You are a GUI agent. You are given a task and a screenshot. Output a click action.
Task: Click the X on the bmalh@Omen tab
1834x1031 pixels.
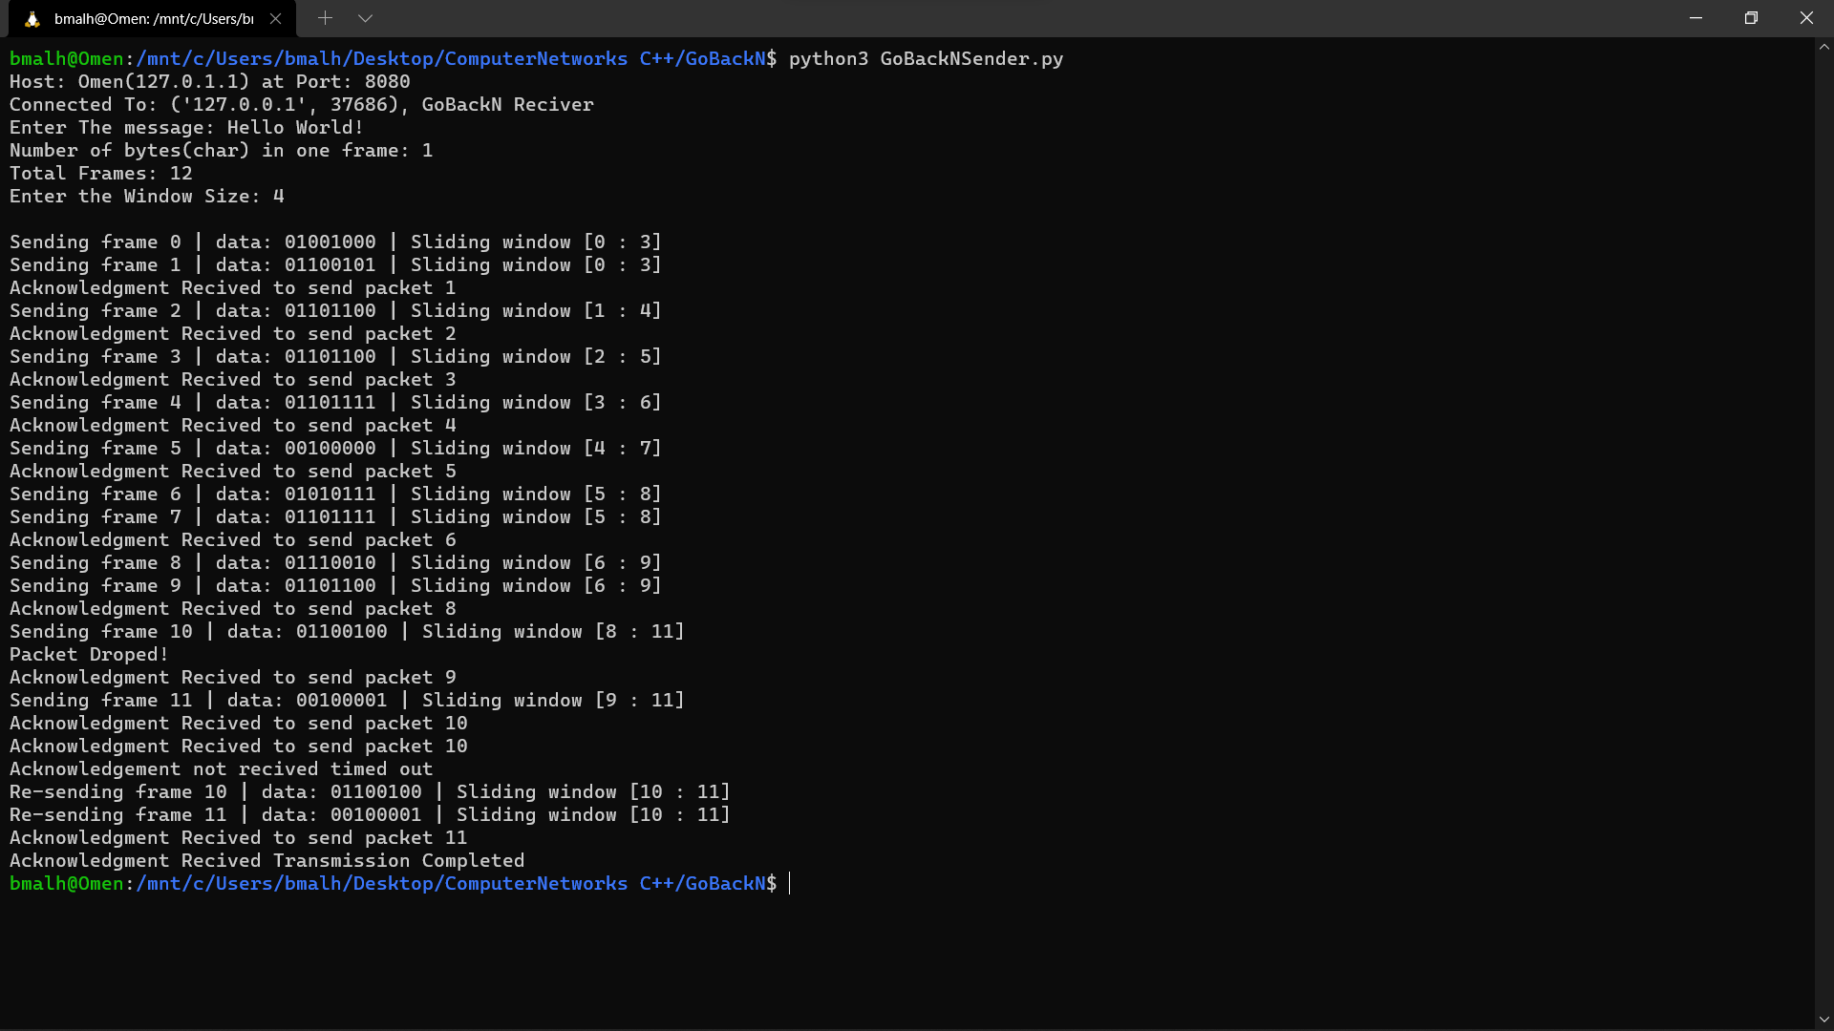277,17
